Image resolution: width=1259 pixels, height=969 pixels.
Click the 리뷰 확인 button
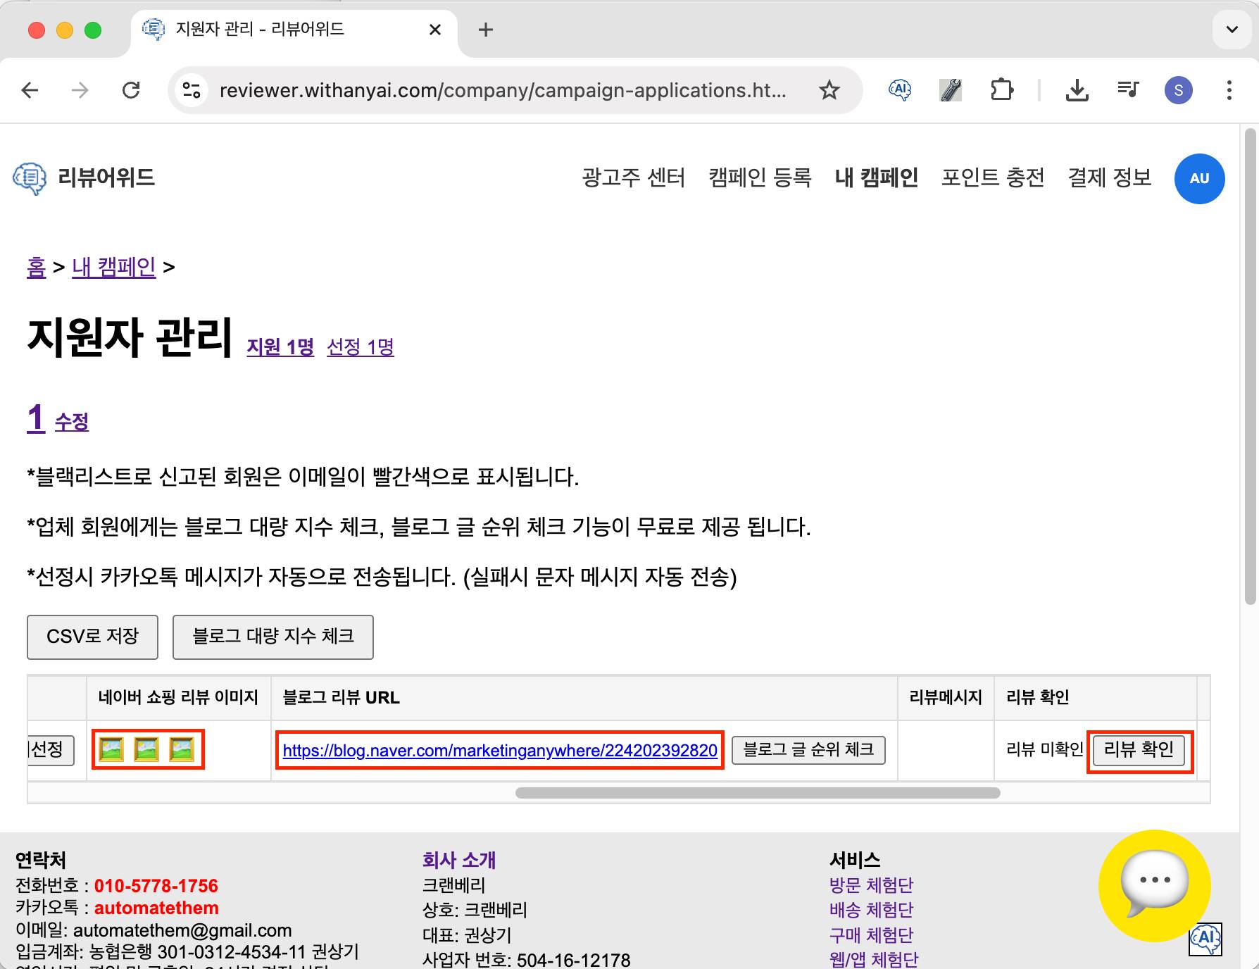pyautogui.click(x=1139, y=749)
